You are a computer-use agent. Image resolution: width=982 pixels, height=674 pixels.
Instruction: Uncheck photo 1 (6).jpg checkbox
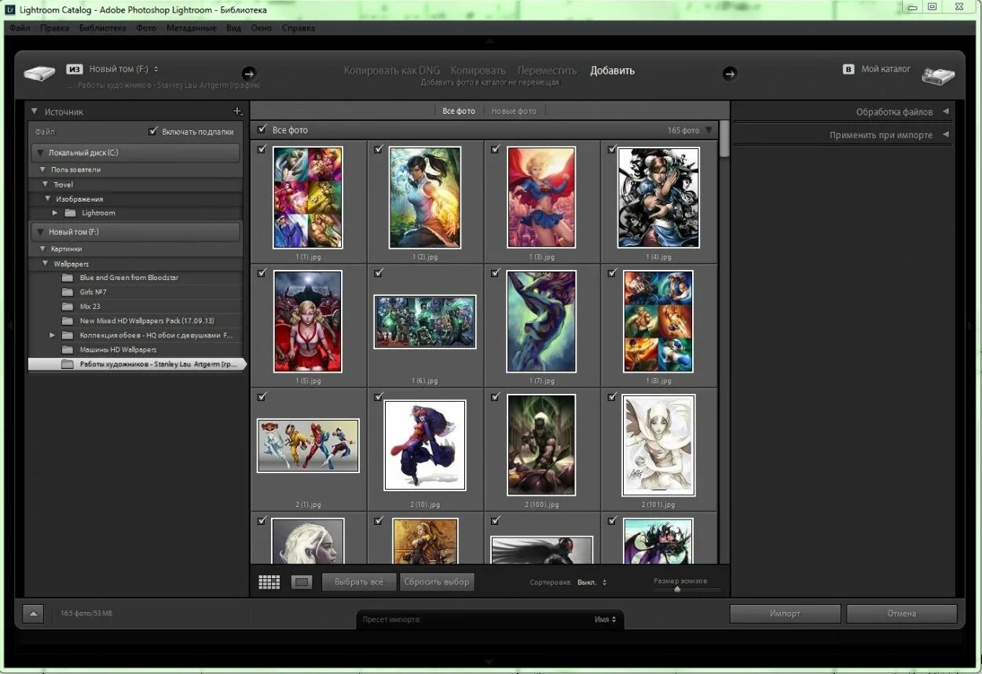coord(379,273)
